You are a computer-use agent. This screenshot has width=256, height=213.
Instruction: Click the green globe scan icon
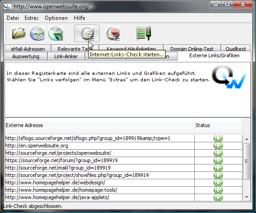click(56, 33)
